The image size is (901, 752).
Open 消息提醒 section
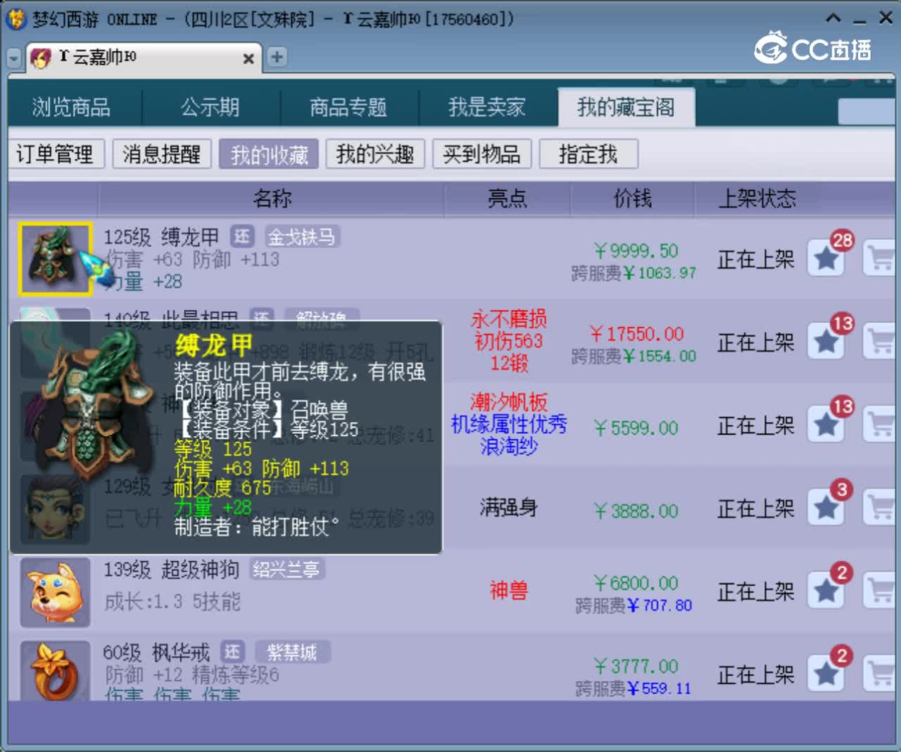click(162, 153)
